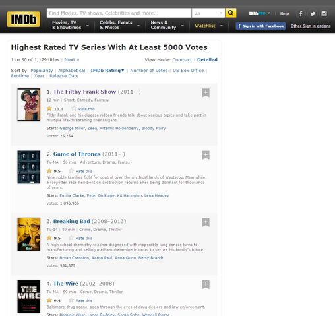Sort by Number of Votes
The width and height of the screenshot is (335, 316).
[149, 71]
